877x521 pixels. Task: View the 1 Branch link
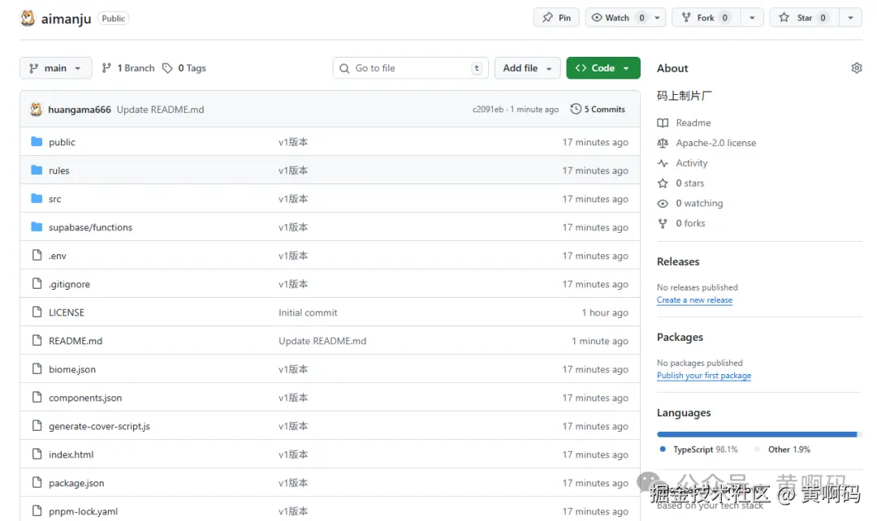(128, 68)
